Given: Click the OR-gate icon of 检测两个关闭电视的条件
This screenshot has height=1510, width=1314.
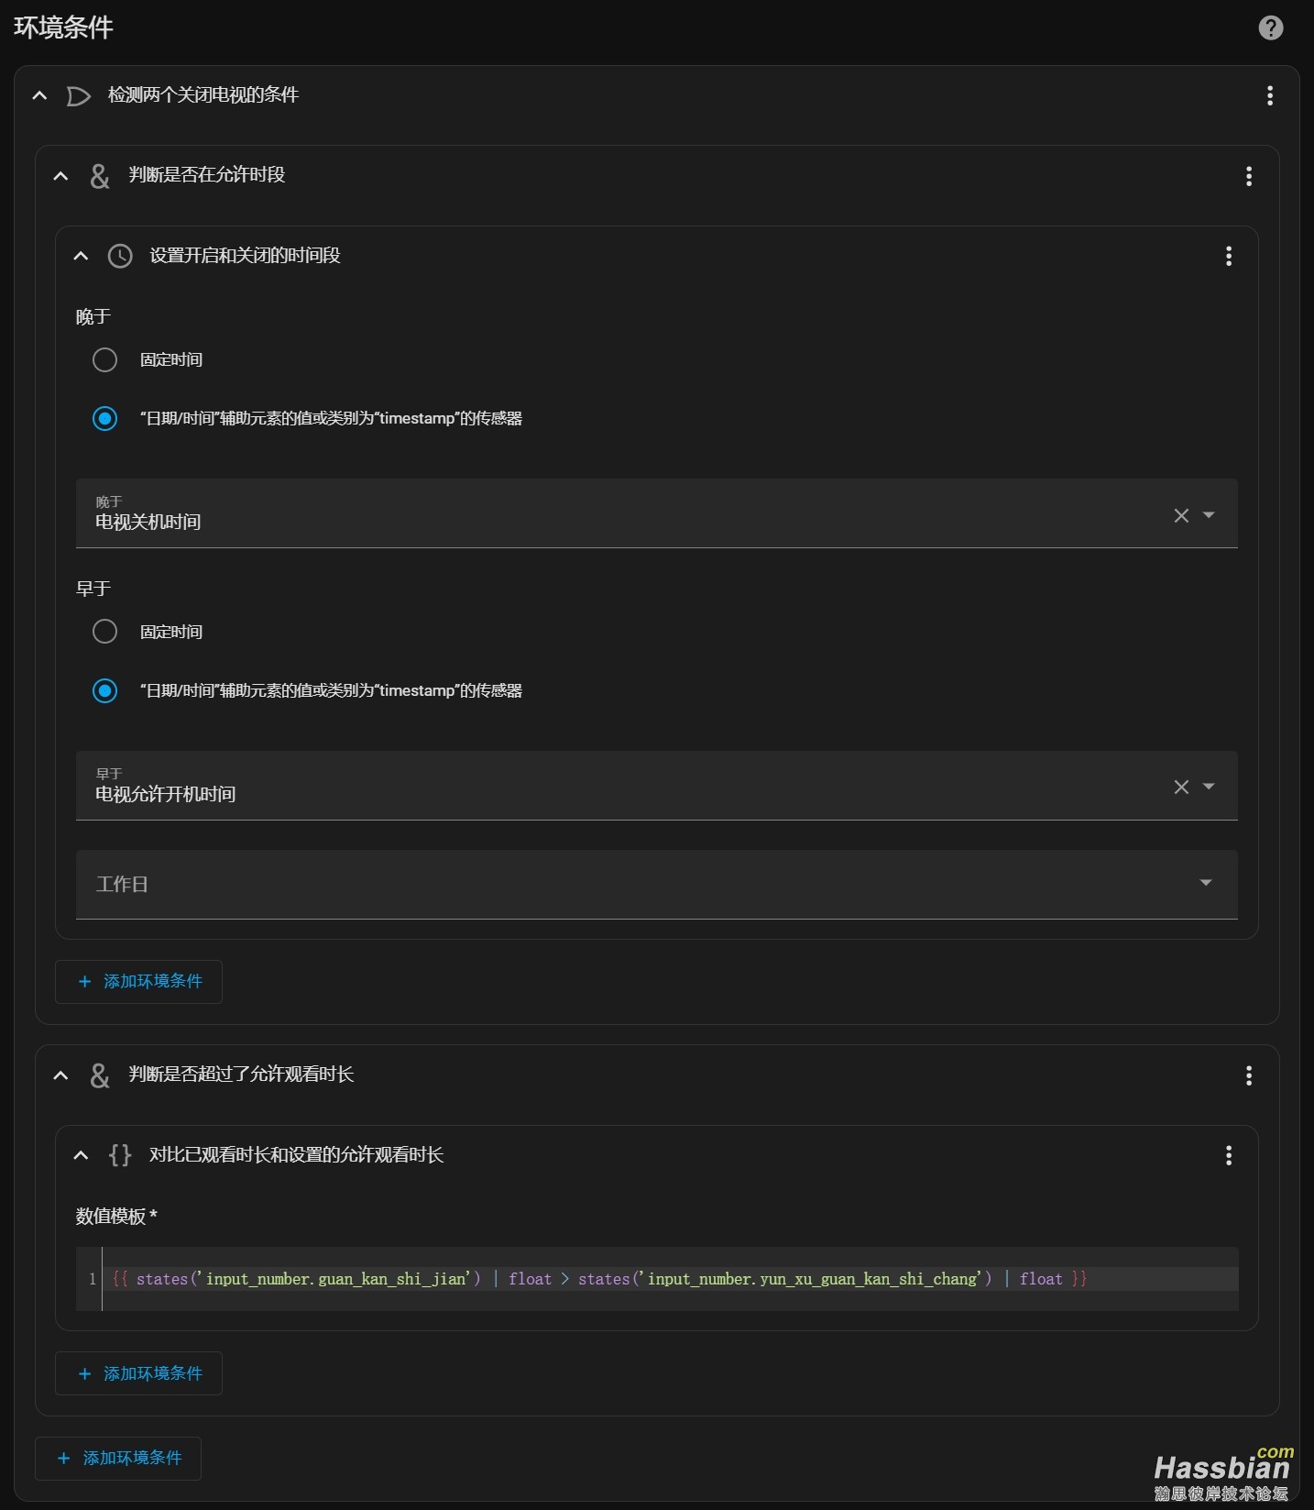Looking at the screenshot, I should tap(79, 95).
